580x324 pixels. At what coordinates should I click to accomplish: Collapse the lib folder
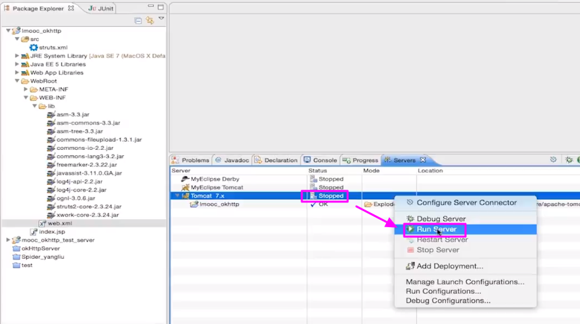click(34, 106)
